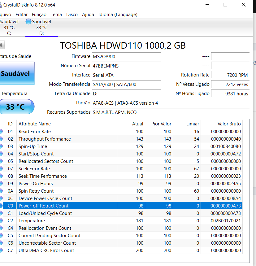Click raw value 002B00170021 of Temperature
The image size is (256, 266).
tap(226, 221)
